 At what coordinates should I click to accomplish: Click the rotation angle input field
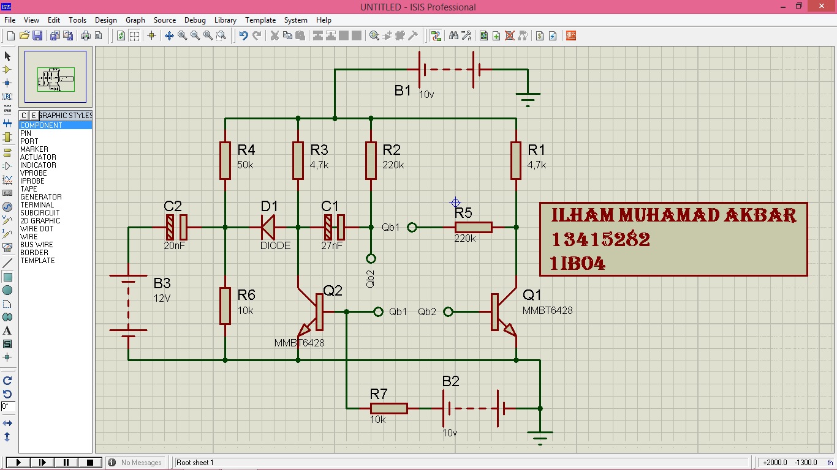click(x=7, y=405)
